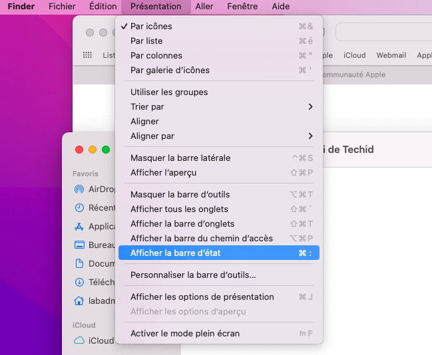Click the red close button of Finder window
Screen dimensions: 432x355
79,150
